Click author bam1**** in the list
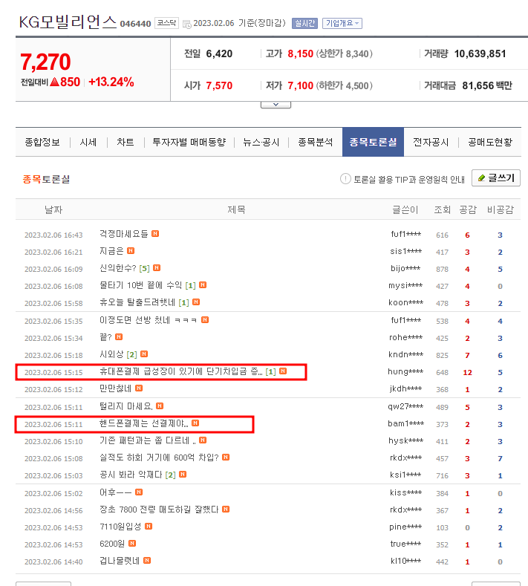The width and height of the screenshot is (528, 586). pyautogui.click(x=405, y=424)
